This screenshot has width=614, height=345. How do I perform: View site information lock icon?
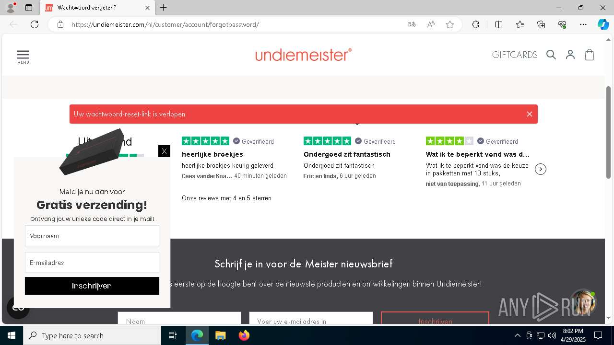60,24
